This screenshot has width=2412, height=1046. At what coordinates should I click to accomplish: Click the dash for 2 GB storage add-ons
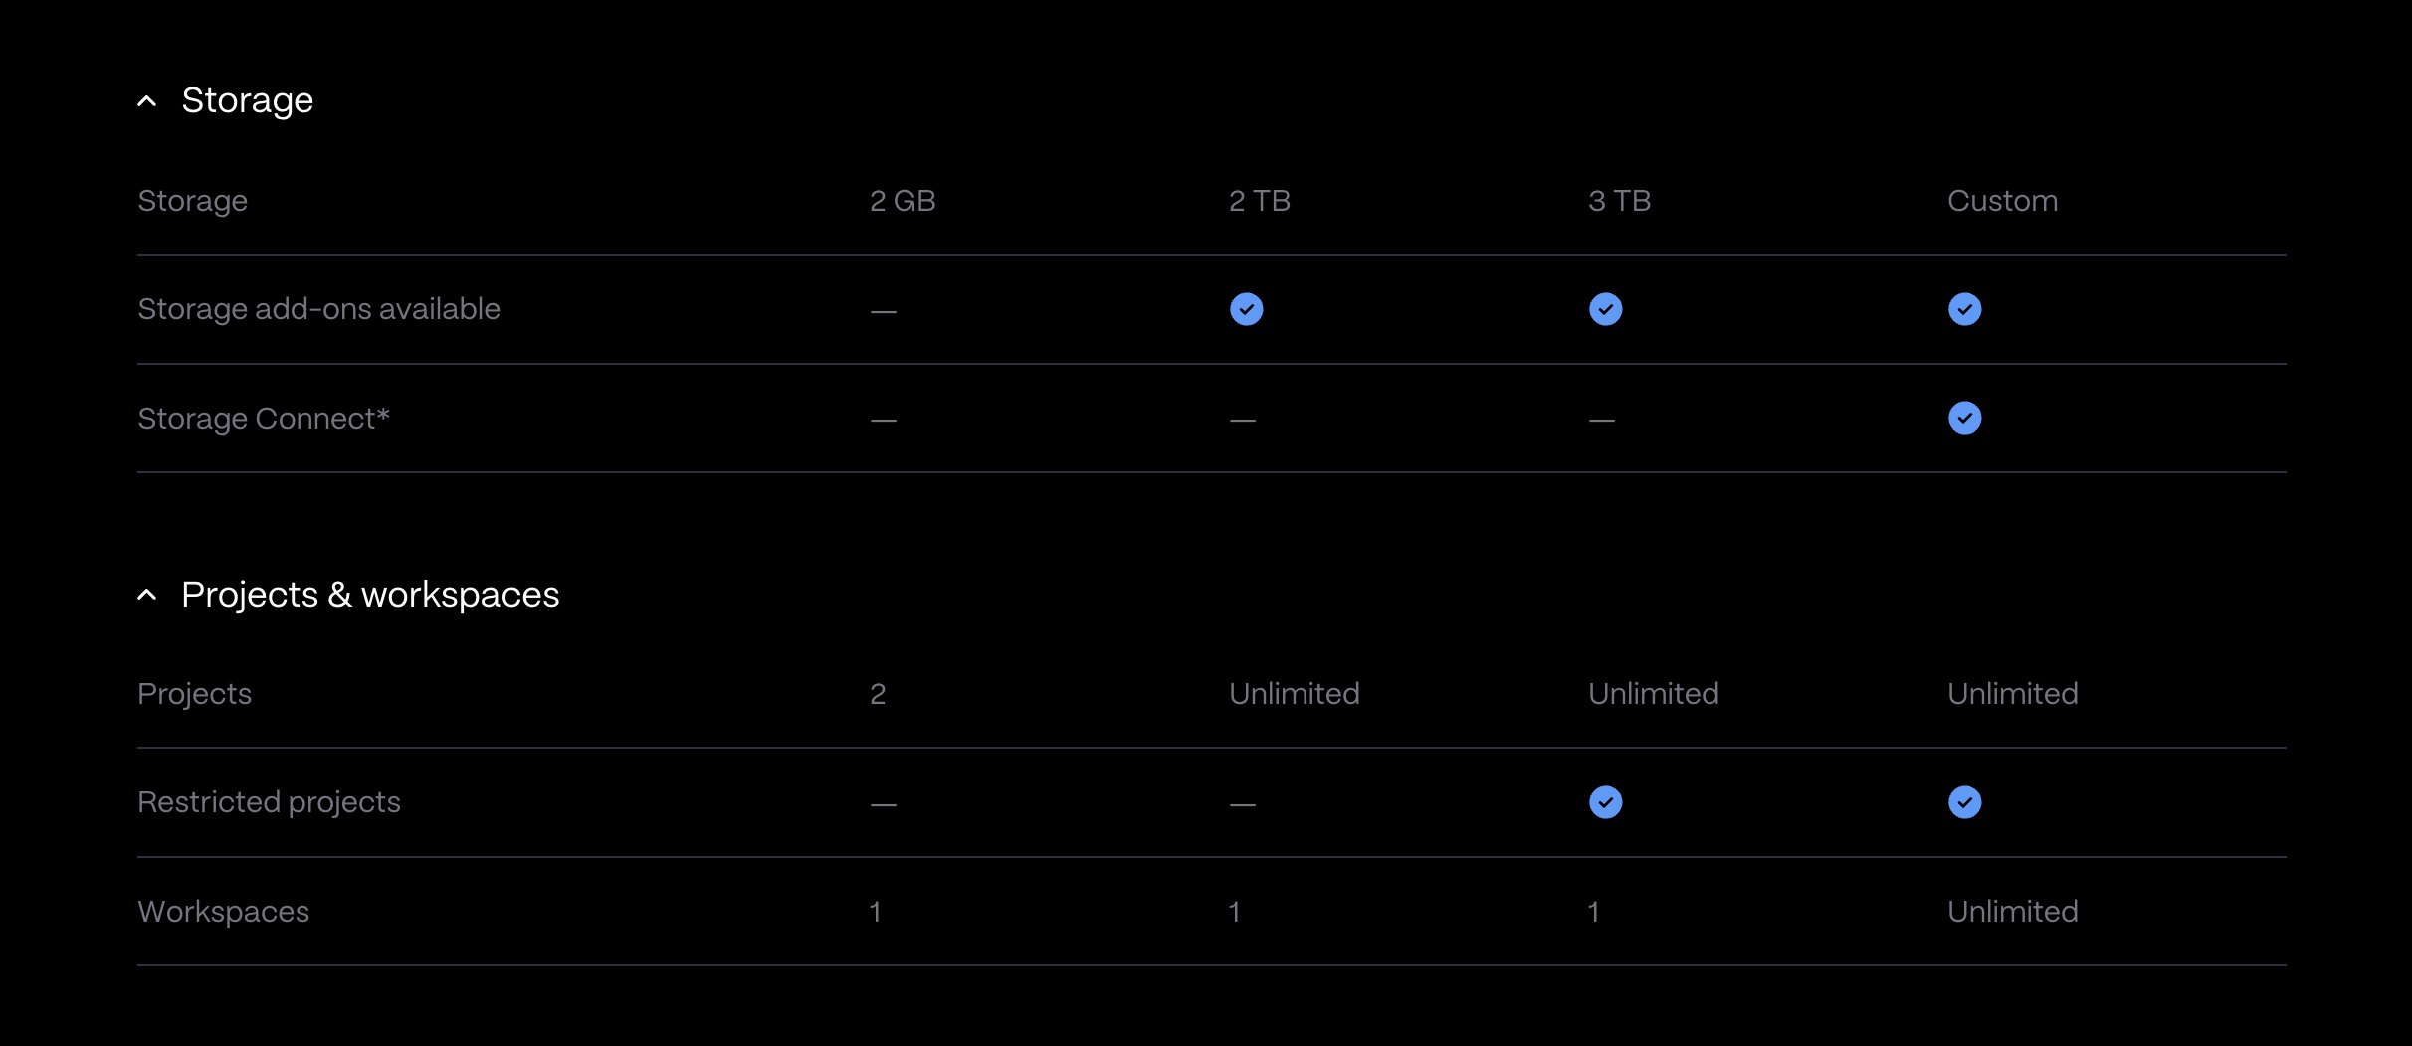point(883,311)
